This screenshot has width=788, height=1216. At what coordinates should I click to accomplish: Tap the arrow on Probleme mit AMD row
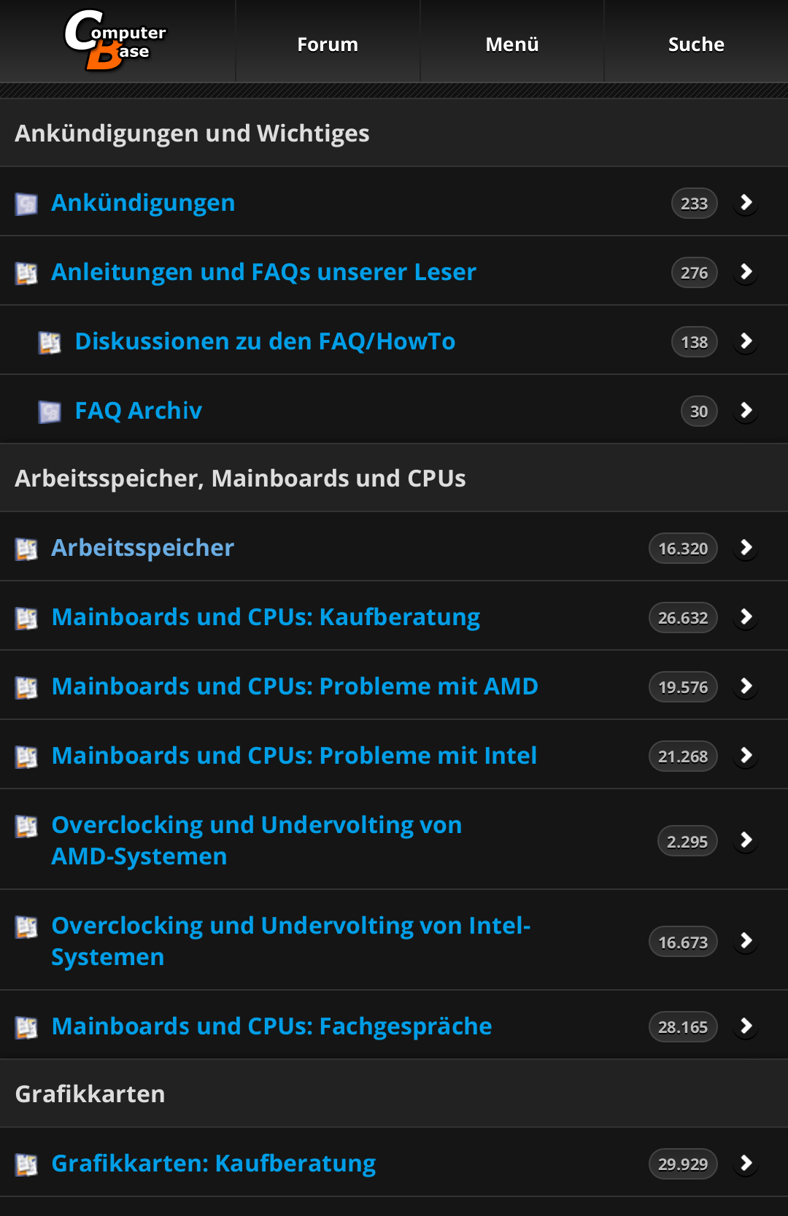(746, 686)
